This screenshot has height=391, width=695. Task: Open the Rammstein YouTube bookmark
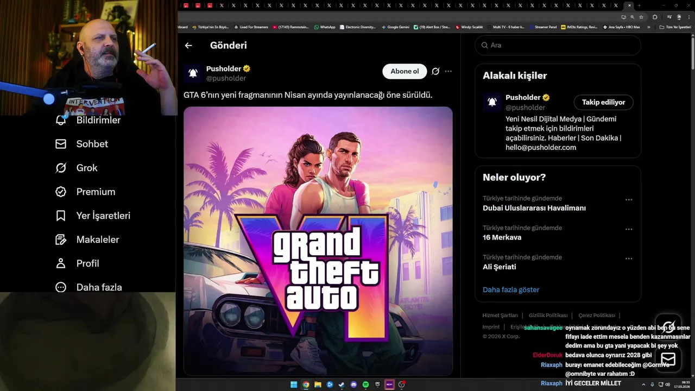coord(290,27)
